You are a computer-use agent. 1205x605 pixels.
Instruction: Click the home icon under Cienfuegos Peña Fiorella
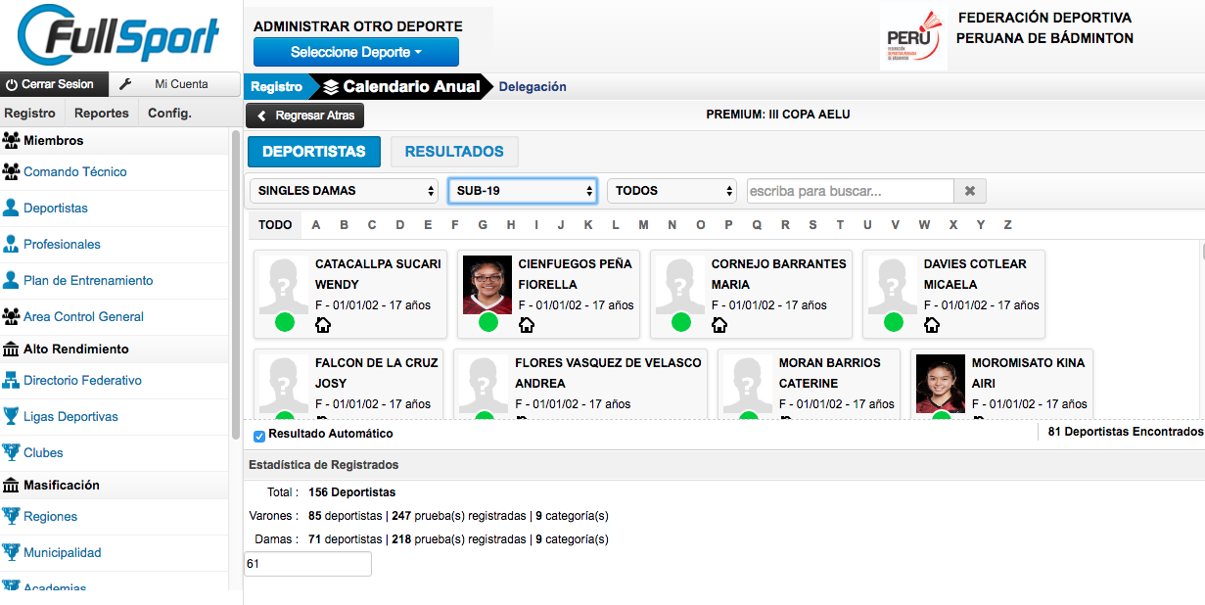click(x=526, y=325)
